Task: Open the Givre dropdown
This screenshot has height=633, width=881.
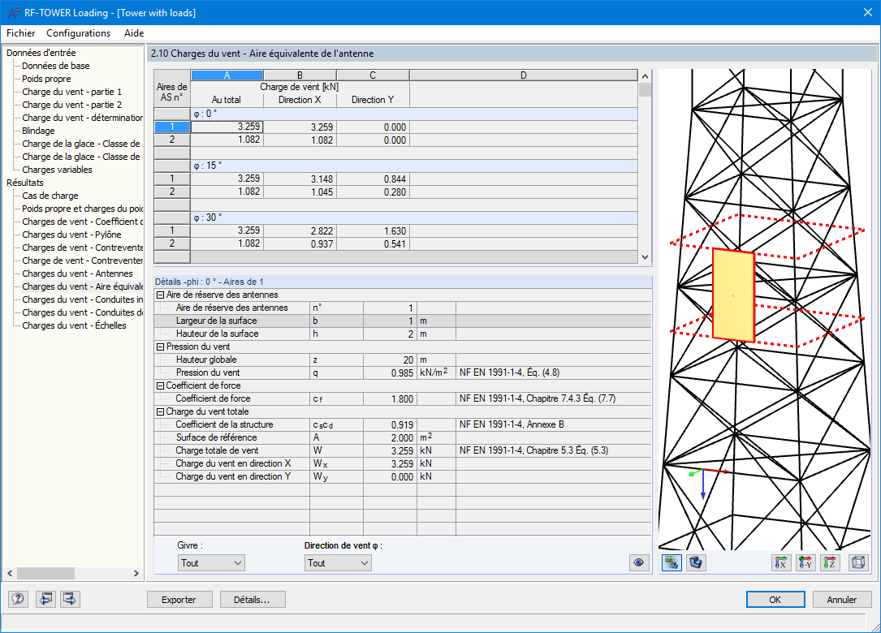Action: click(210, 562)
